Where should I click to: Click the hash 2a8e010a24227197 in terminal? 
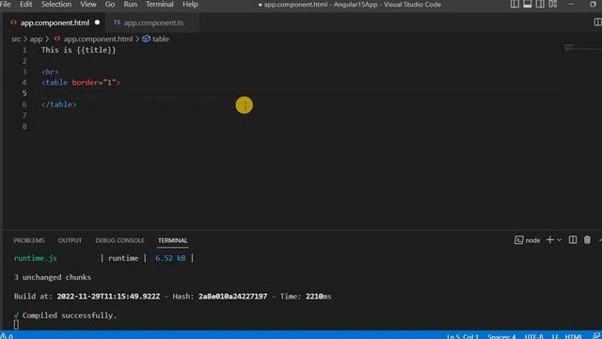pyautogui.click(x=232, y=297)
